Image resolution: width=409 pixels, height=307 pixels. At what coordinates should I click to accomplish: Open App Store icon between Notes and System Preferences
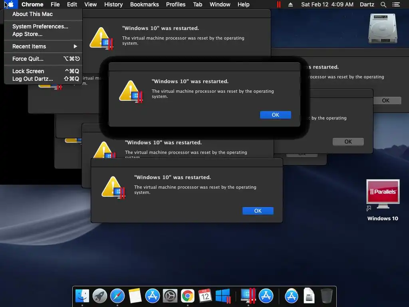click(x=152, y=296)
